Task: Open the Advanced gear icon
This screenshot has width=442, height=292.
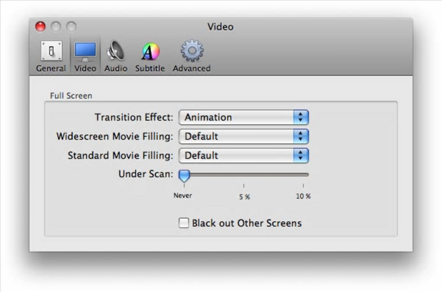Action: tap(192, 51)
